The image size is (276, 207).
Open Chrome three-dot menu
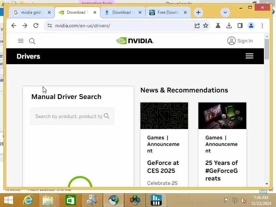262,26
